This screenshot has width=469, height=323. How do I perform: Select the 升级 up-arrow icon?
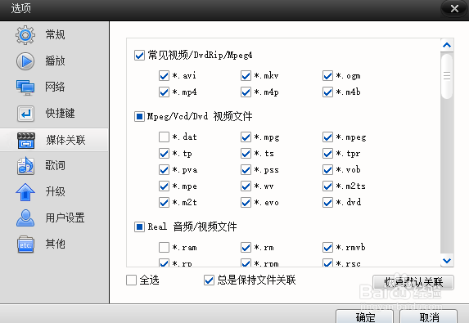tap(25, 192)
